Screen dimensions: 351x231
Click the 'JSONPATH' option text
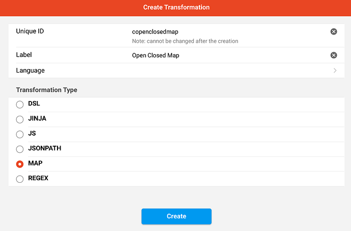point(45,149)
